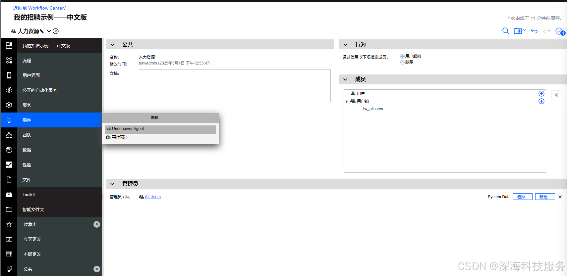Click the 团队 people icon
567x276 pixels.
point(9,135)
